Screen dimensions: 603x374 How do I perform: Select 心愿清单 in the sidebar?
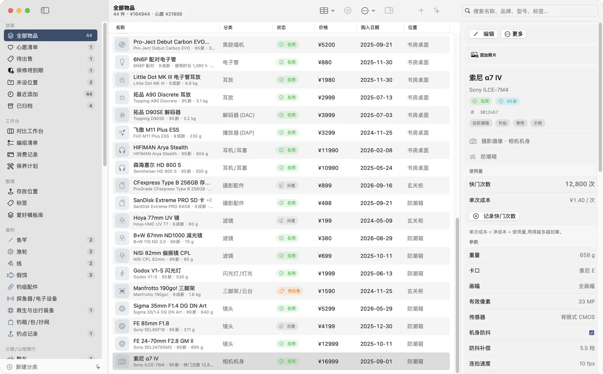(51, 47)
